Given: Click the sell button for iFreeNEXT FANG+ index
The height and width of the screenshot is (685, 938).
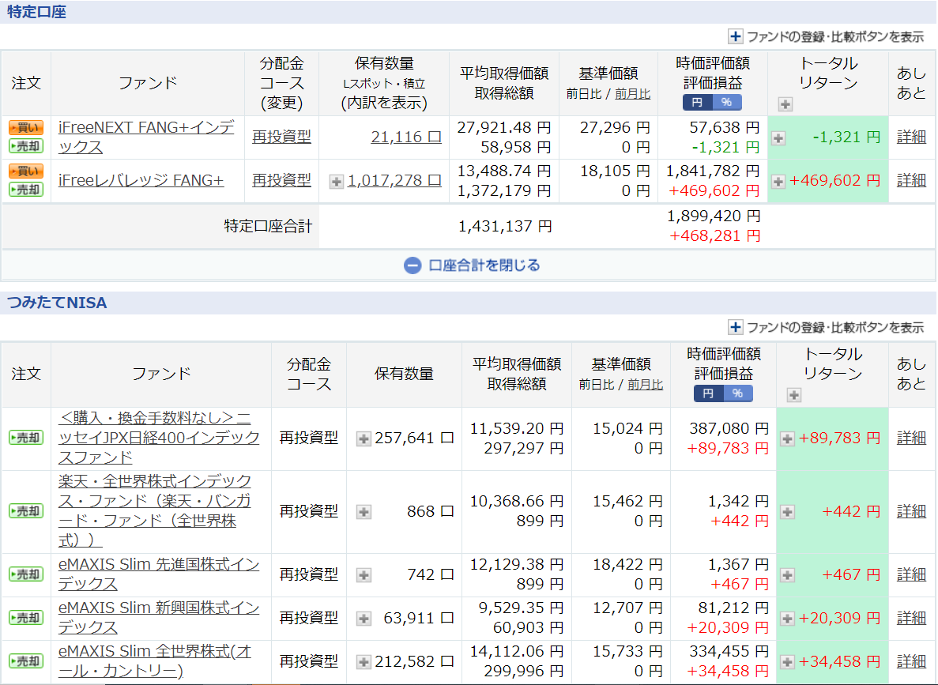Looking at the screenshot, I should tap(26, 146).
